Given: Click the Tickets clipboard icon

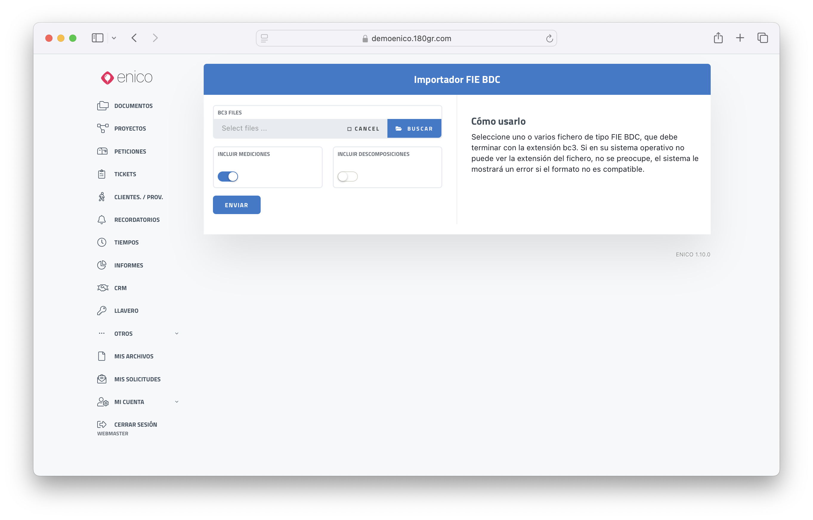Looking at the screenshot, I should point(102,174).
